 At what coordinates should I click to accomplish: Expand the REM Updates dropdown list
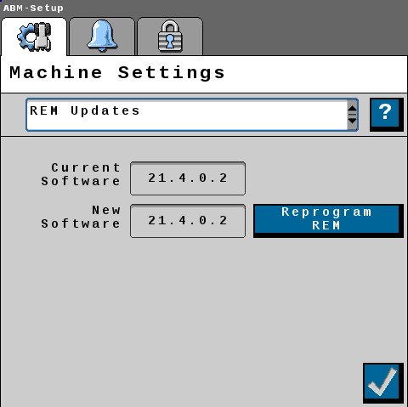[x=192, y=115]
